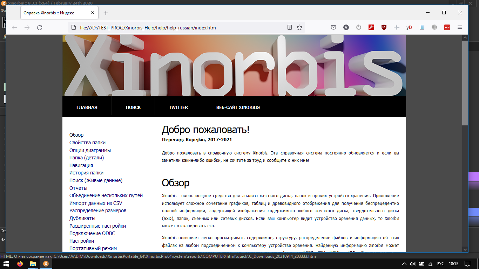Open Расширенные настройки link

(97, 226)
